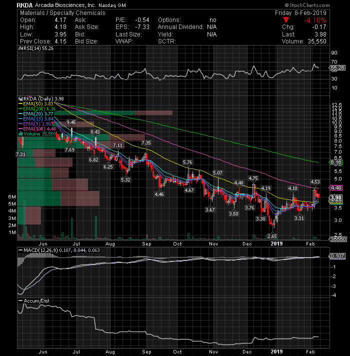Click the 5.32 low price label

coord(125,179)
